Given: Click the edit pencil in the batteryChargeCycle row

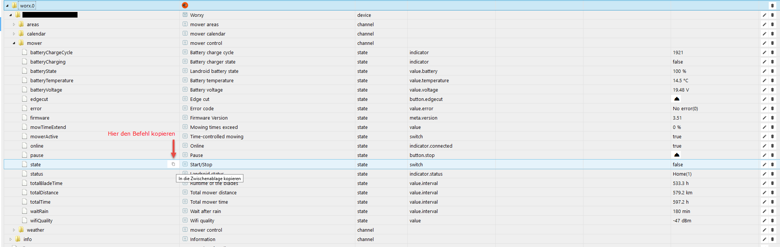Looking at the screenshot, I should tap(764, 52).
